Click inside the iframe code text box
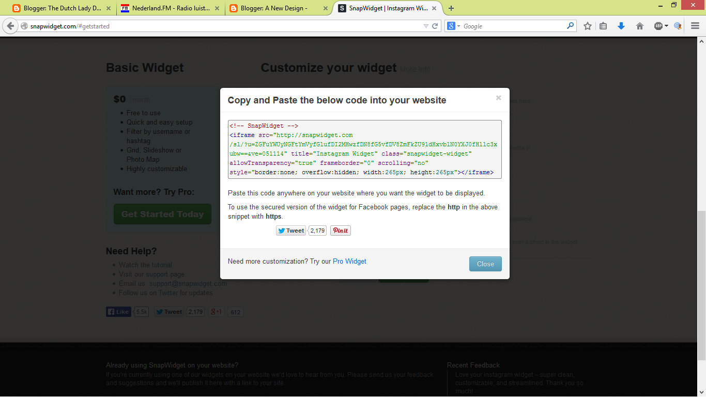 pyautogui.click(x=365, y=149)
